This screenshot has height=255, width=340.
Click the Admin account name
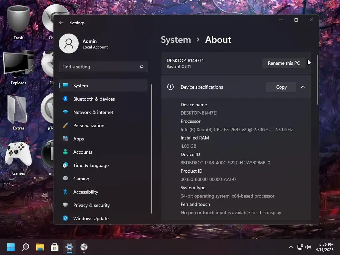[90, 41]
